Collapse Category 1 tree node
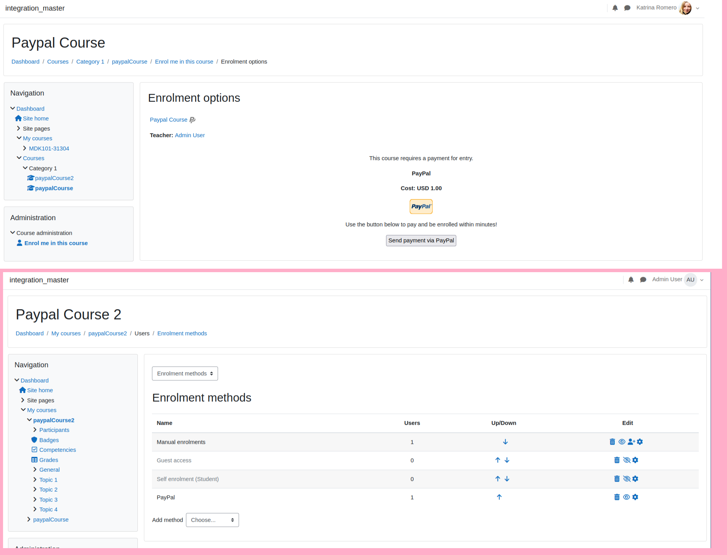Viewport: 727px width, 555px height. tap(25, 168)
